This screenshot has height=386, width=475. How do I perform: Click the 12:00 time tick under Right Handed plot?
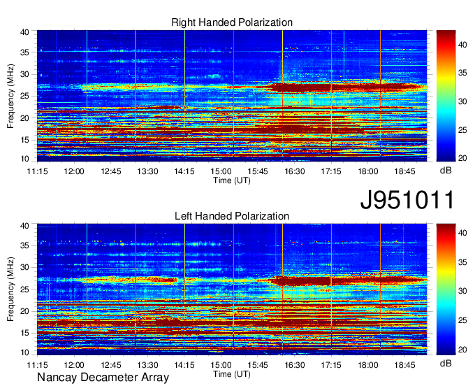tap(74, 171)
